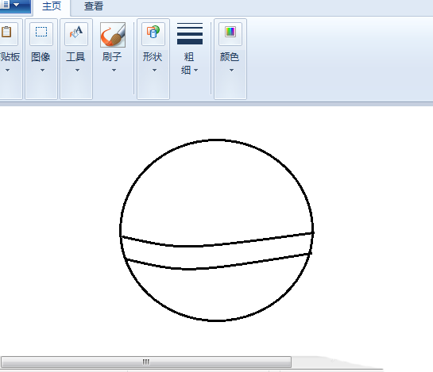This screenshot has width=433, height=372.
Task: Expand the 贴板 clipboard group arrow
Action: (7, 71)
